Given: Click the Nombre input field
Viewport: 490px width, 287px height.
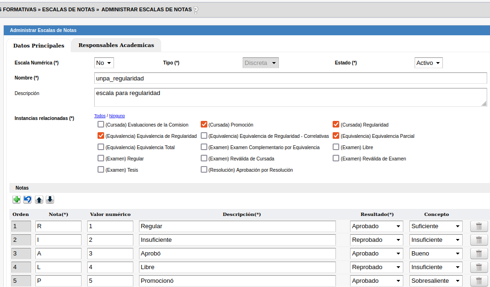Looking at the screenshot, I should tap(291, 78).
